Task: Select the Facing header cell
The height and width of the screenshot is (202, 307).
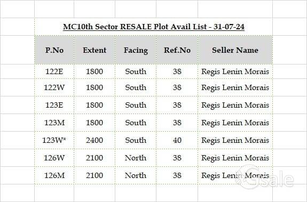Action: pos(136,50)
